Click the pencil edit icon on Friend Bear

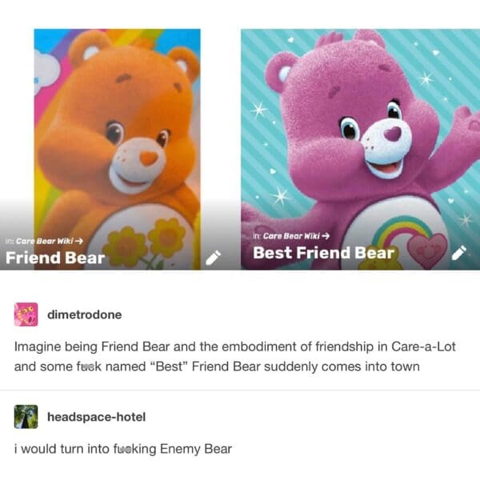click(x=213, y=258)
